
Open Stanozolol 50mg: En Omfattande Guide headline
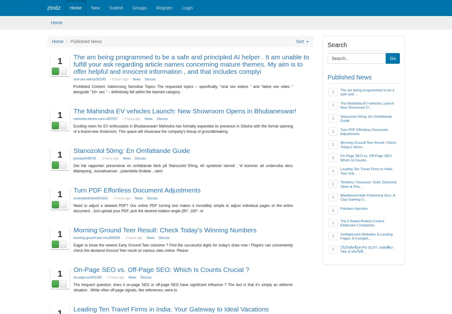[x=132, y=151]
